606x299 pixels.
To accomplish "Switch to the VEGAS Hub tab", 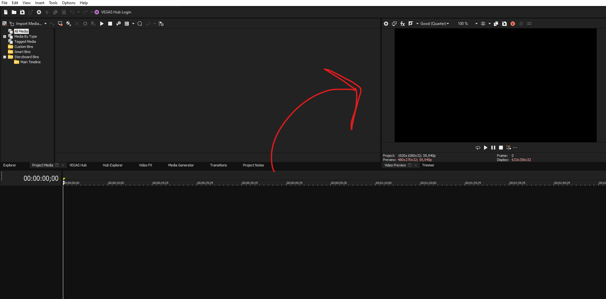I will pos(78,165).
